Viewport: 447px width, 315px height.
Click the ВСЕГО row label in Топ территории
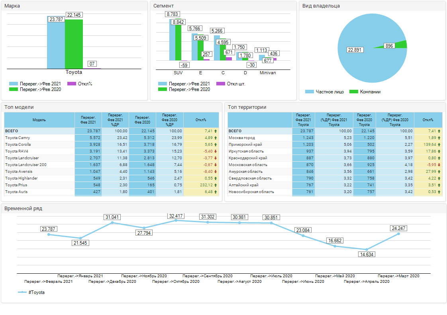pos(235,131)
